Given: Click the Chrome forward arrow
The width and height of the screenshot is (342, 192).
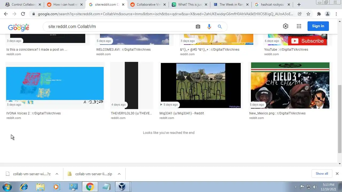Looking at the screenshot, I should tap(14, 14).
